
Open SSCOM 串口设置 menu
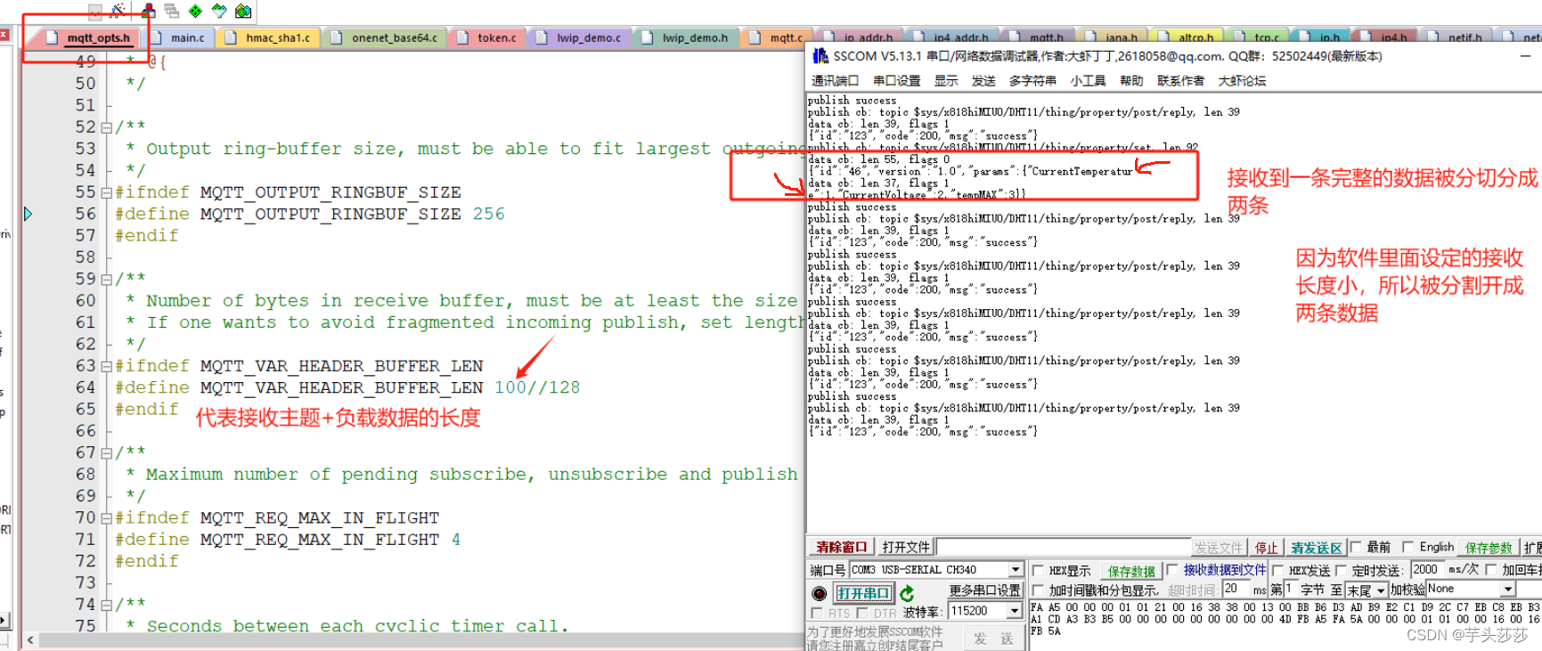896,81
